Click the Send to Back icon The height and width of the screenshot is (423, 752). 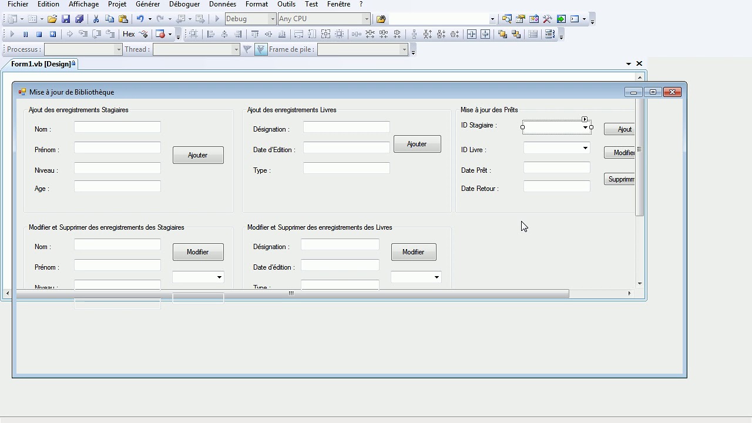click(x=516, y=34)
